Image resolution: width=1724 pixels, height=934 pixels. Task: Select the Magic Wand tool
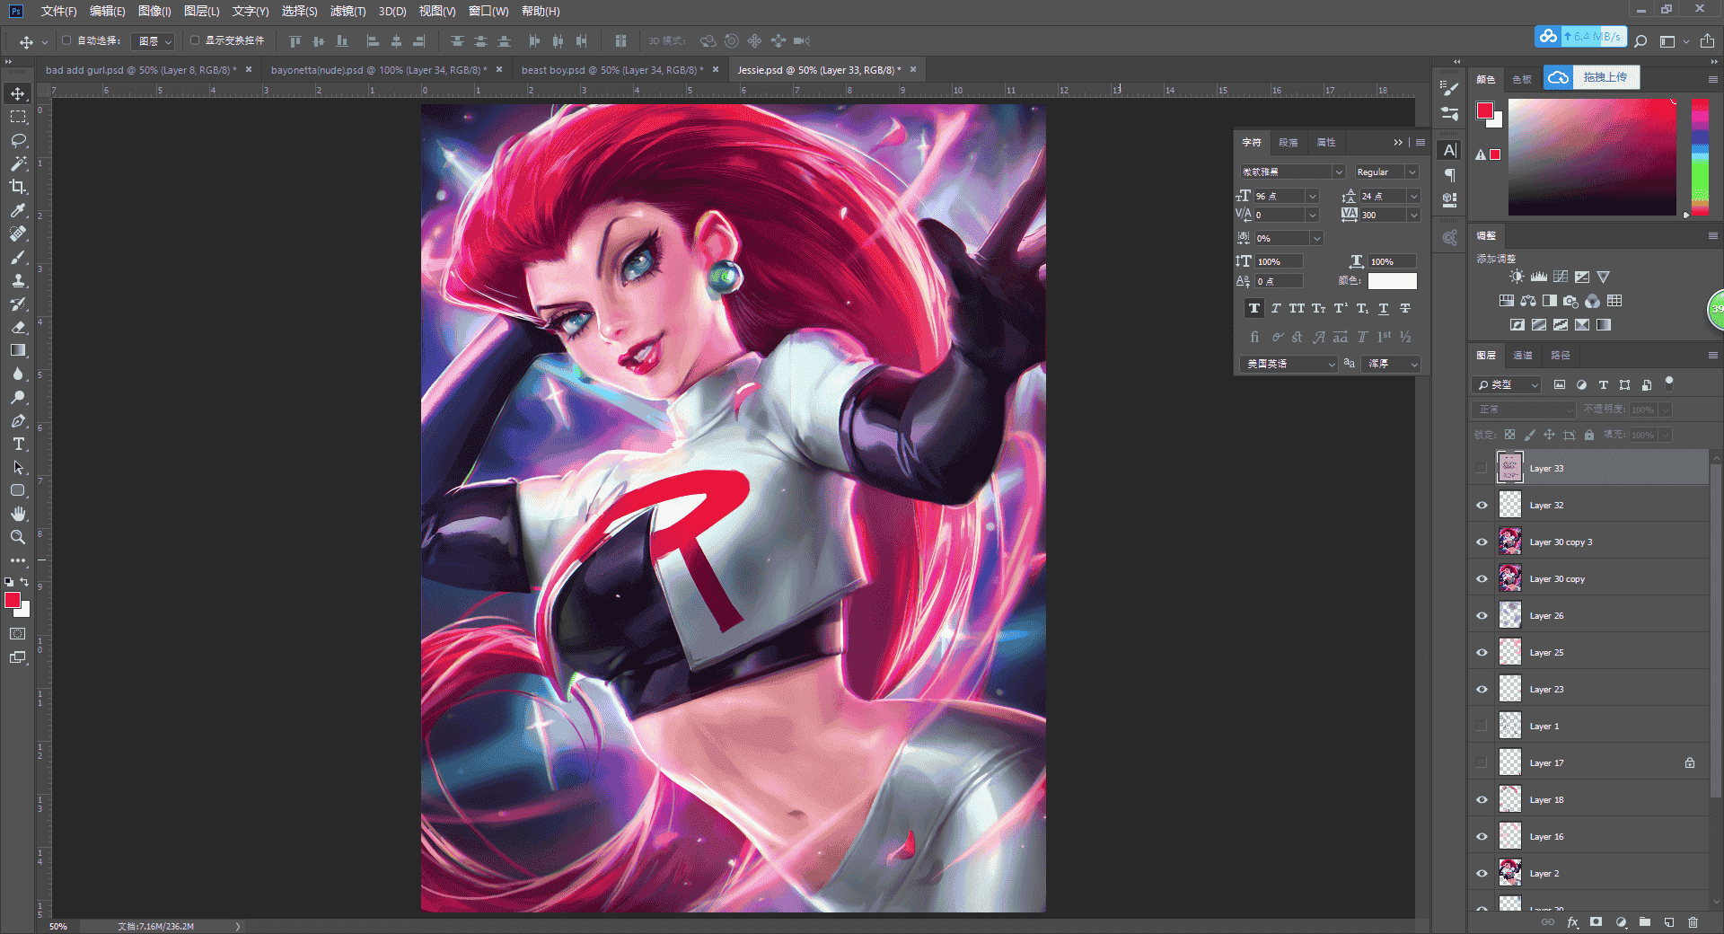18,163
